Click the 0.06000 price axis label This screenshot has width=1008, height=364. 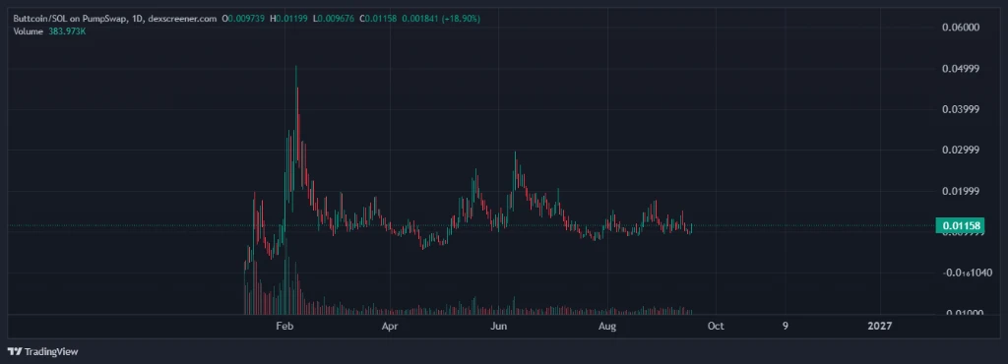coord(961,27)
